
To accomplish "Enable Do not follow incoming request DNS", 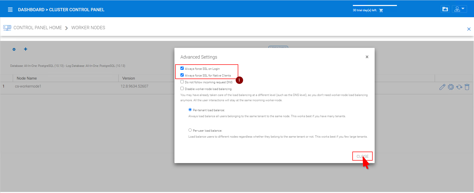I will [x=182, y=82].
